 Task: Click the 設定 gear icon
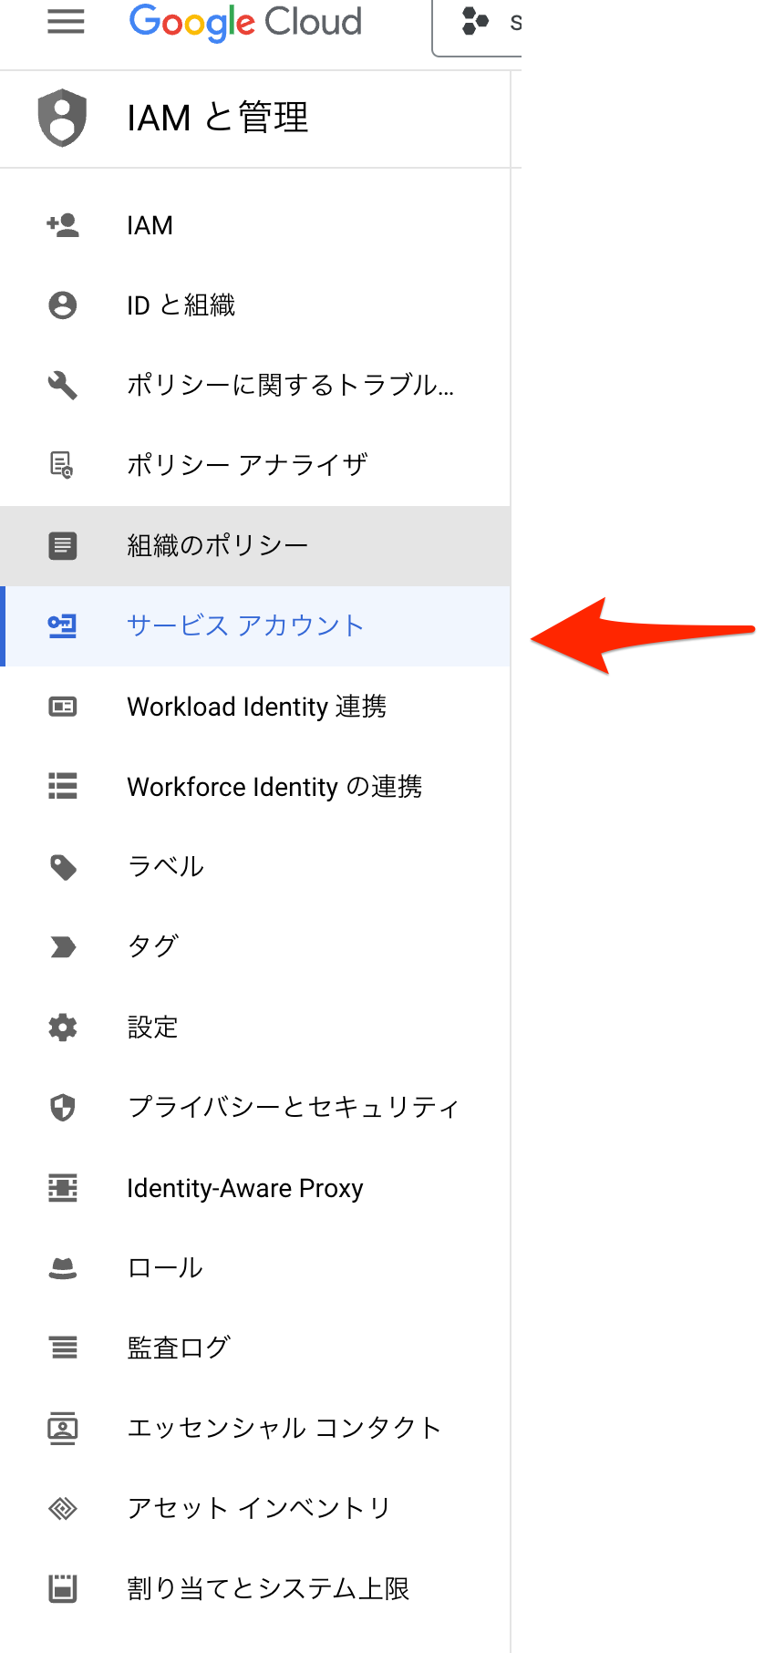pos(63,1028)
